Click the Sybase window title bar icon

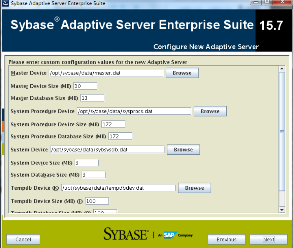(5, 3)
